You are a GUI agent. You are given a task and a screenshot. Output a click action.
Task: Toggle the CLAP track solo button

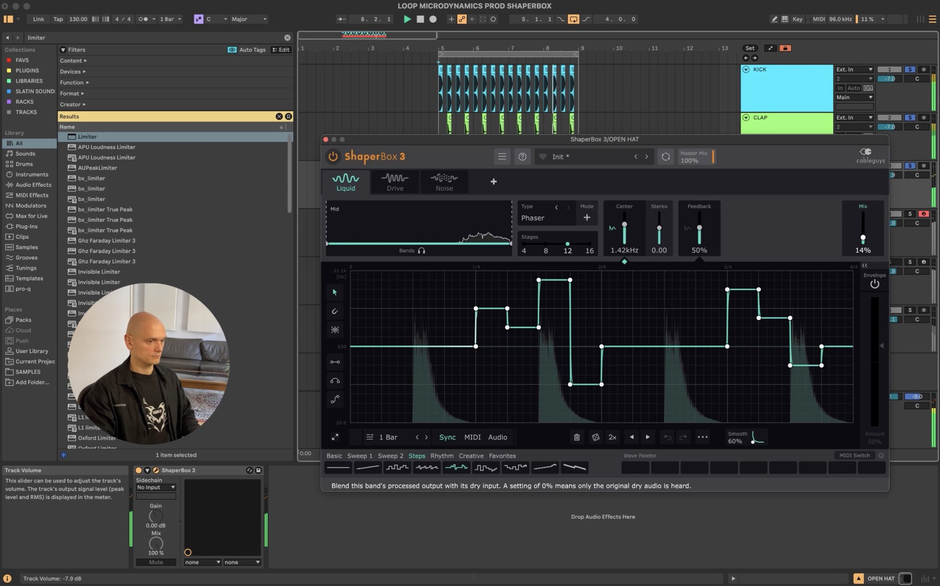(910, 117)
